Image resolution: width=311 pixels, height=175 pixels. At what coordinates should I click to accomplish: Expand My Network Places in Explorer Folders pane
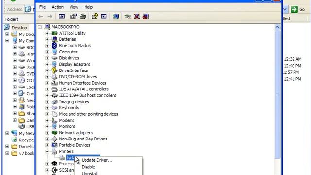(7, 133)
